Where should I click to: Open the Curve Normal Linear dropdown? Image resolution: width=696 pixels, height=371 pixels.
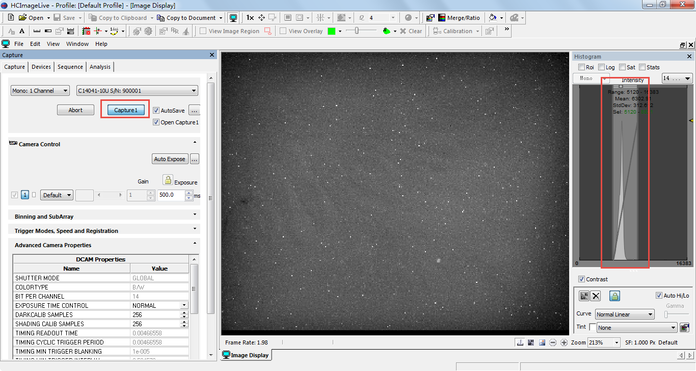tap(624, 314)
